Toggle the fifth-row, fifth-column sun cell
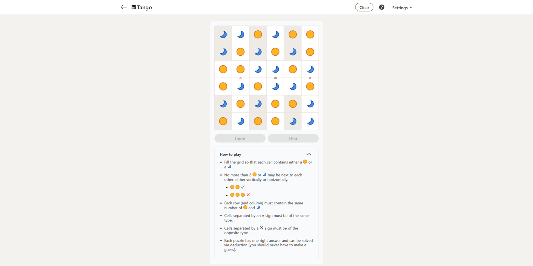The height and width of the screenshot is (266, 533). point(292,104)
